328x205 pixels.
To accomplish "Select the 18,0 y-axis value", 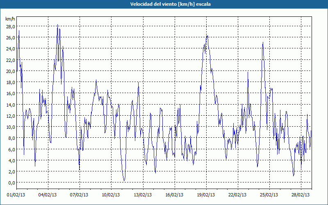I will pyautogui.click(x=11, y=82).
